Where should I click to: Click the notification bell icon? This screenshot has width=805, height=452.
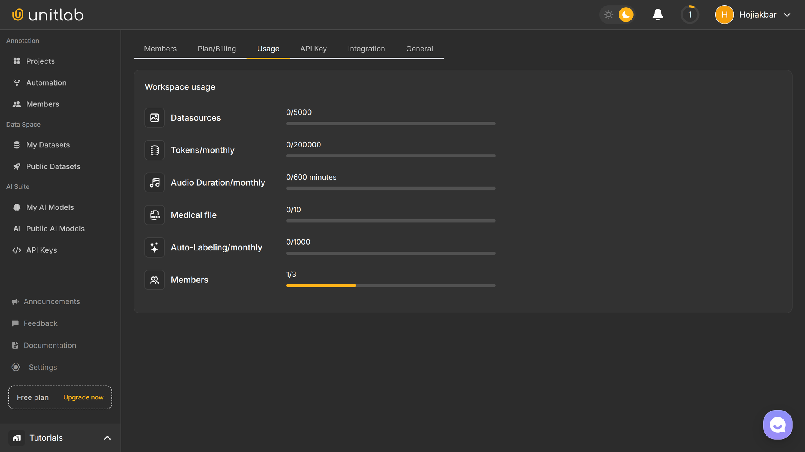pos(658,14)
